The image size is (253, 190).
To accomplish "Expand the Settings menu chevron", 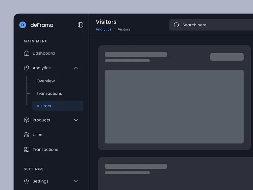I will click(x=76, y=181).
